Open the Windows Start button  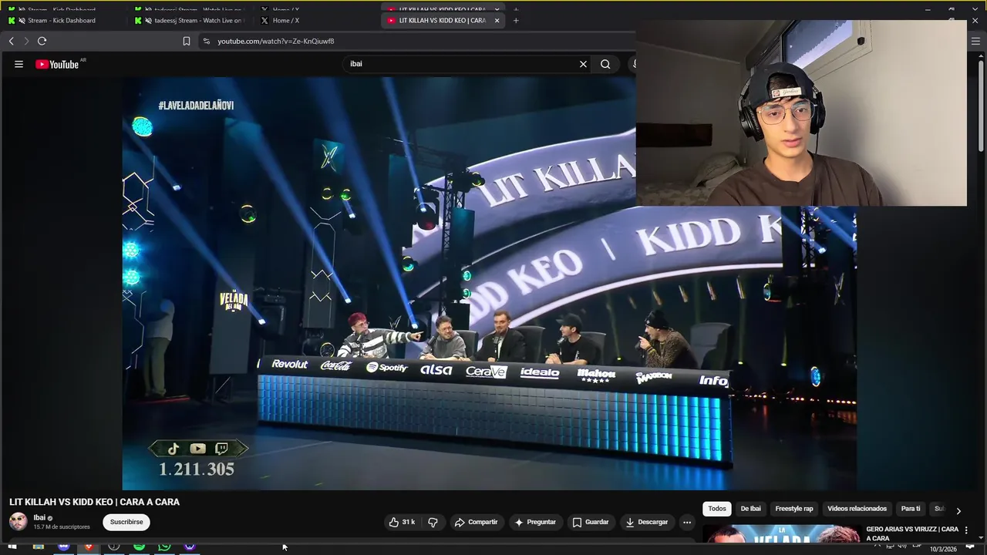coord(12,547)
